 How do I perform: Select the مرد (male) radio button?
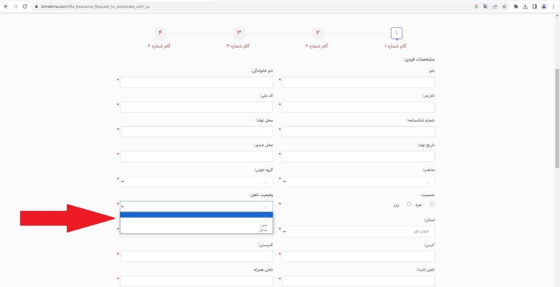point(432,204)
